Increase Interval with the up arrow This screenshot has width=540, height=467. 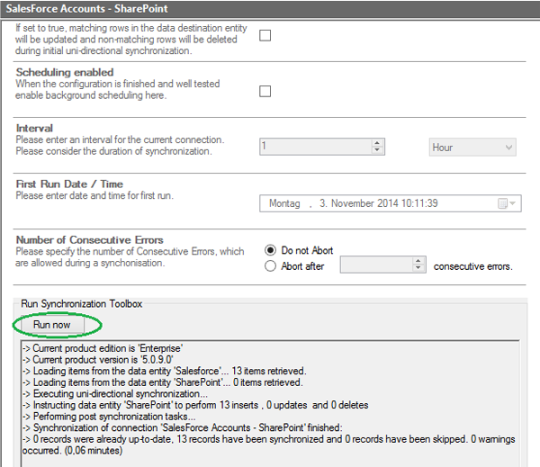[378, 143]
